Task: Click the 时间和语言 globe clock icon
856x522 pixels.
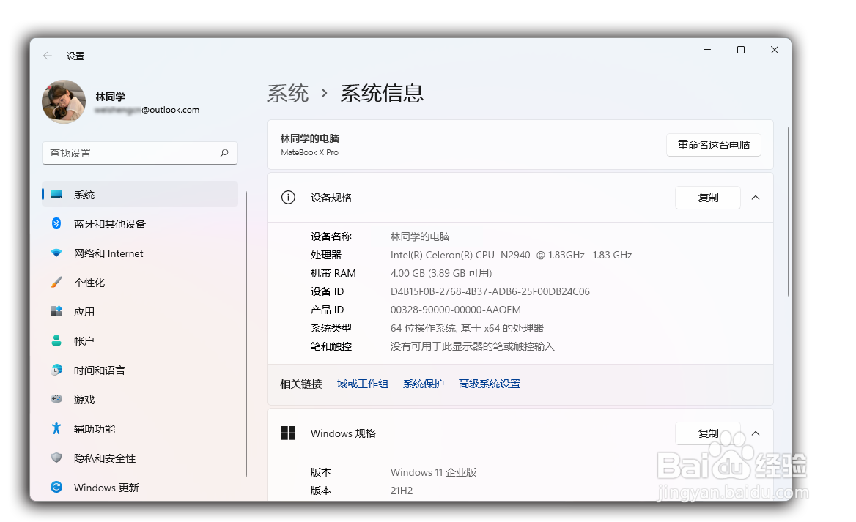Action: pyautogui.click(x=56, y=370)
